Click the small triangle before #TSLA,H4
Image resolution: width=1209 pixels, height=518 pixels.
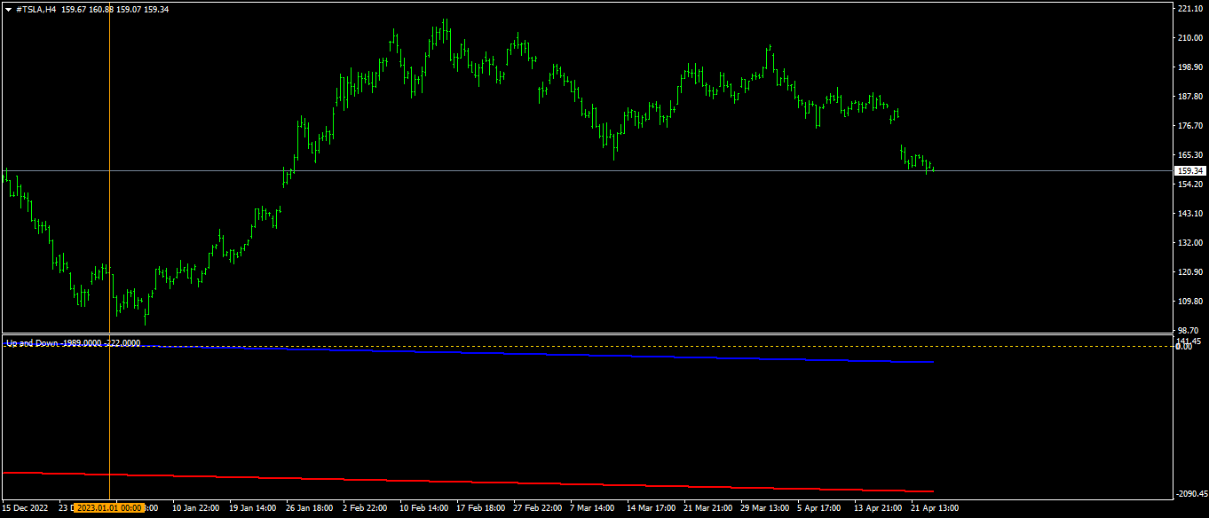[x=9, y=9]
